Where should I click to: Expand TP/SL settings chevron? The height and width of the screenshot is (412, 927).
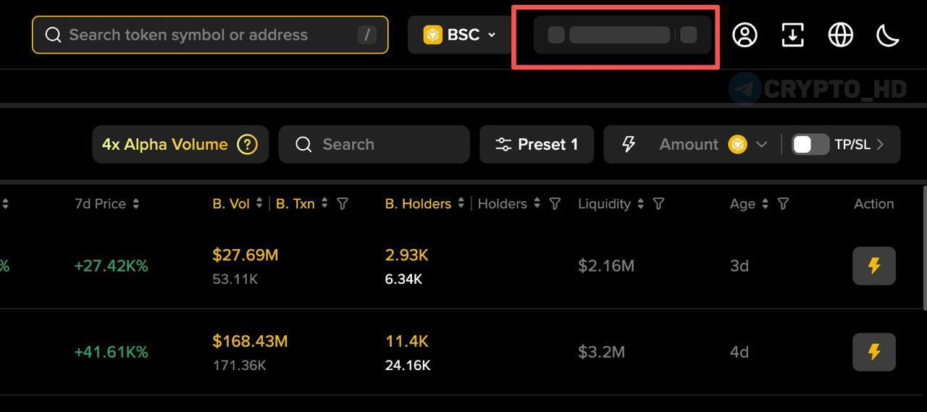[881, 144]
